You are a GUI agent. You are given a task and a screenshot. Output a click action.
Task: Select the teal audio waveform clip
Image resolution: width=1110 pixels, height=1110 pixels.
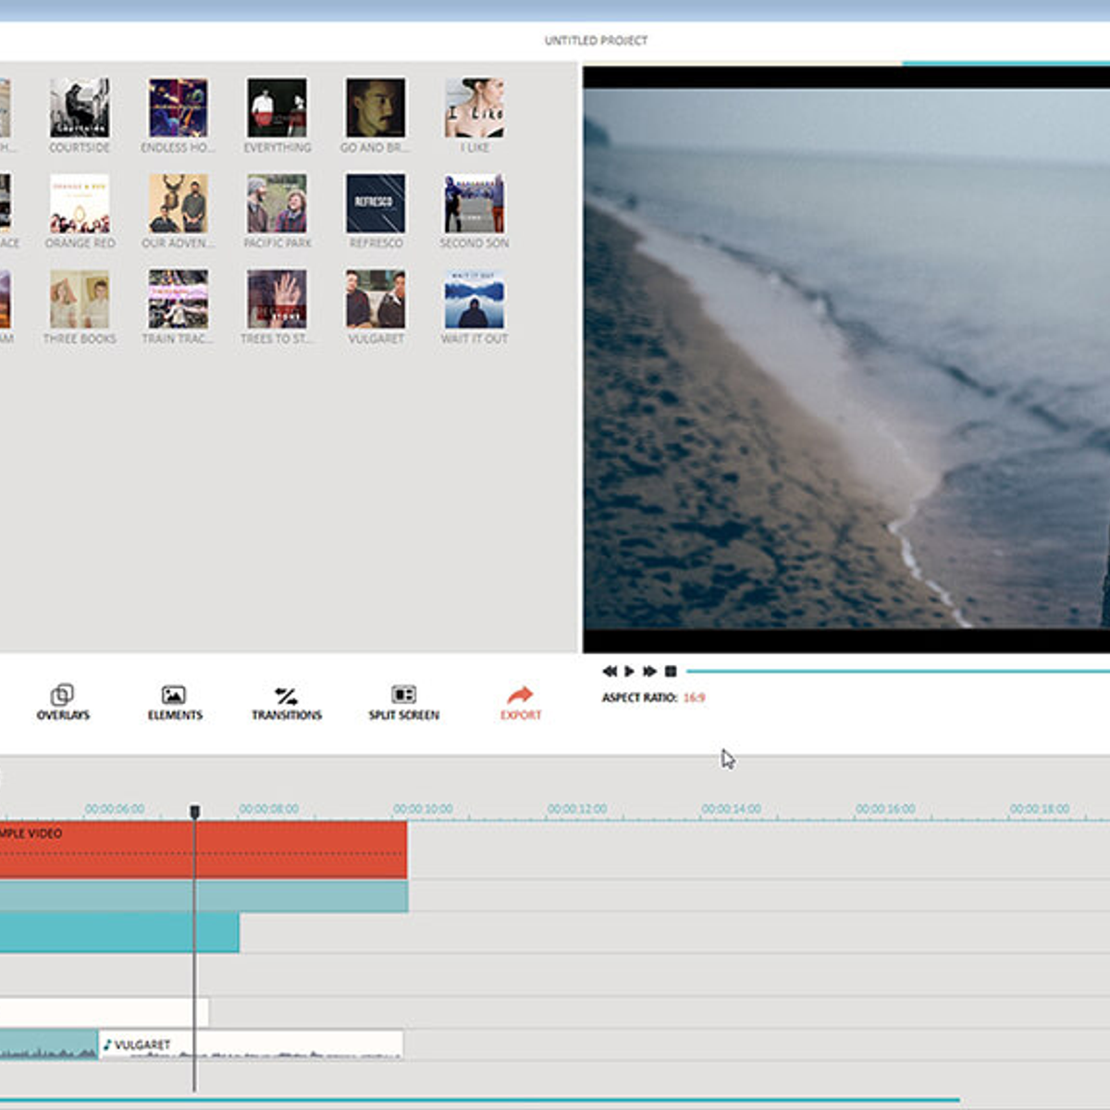point(49,1044)
